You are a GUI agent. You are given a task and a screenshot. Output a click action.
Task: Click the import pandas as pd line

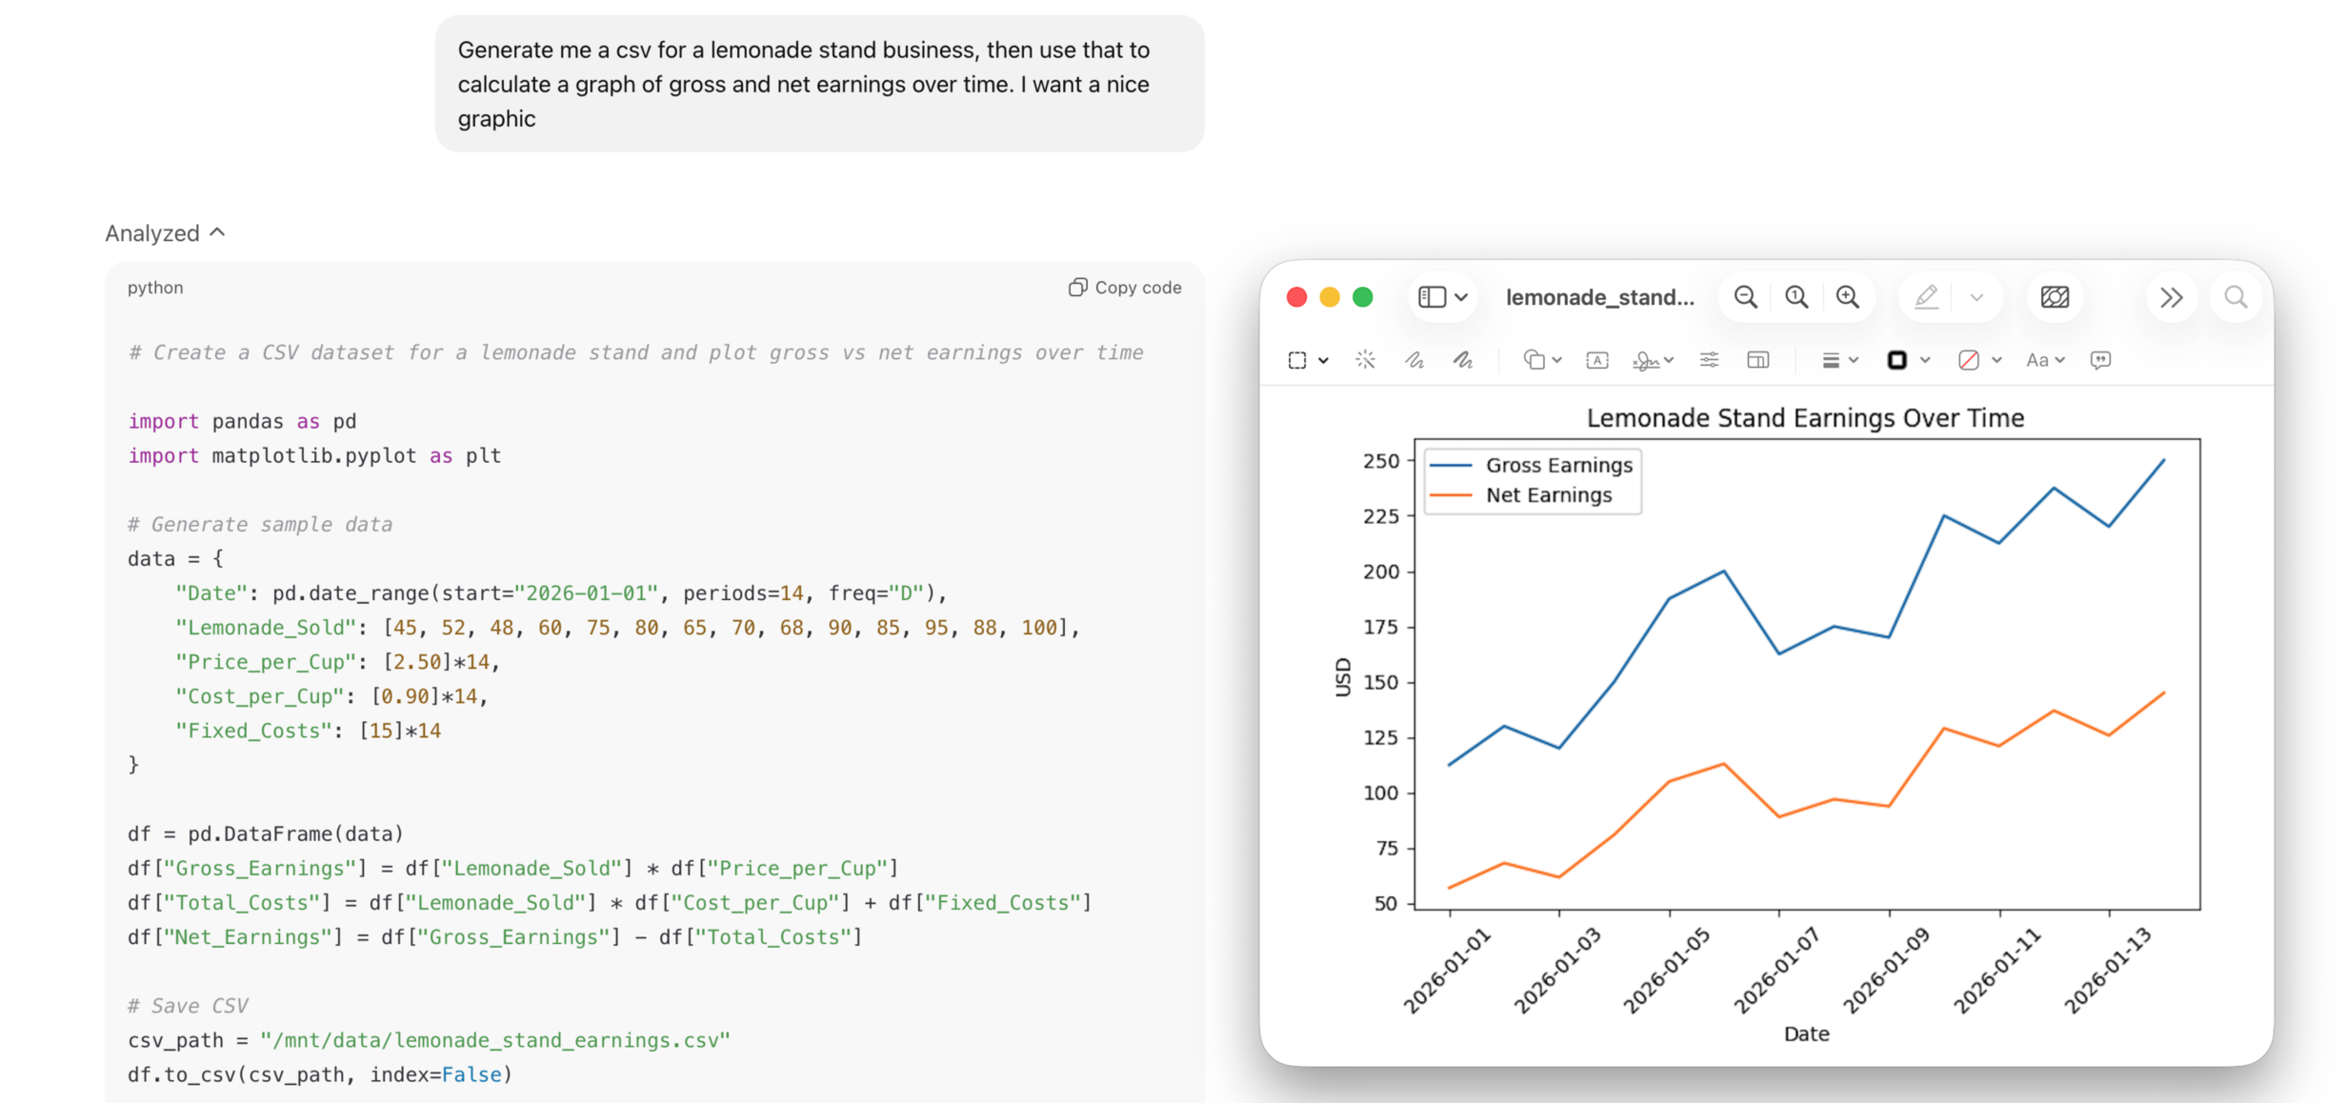242,421
